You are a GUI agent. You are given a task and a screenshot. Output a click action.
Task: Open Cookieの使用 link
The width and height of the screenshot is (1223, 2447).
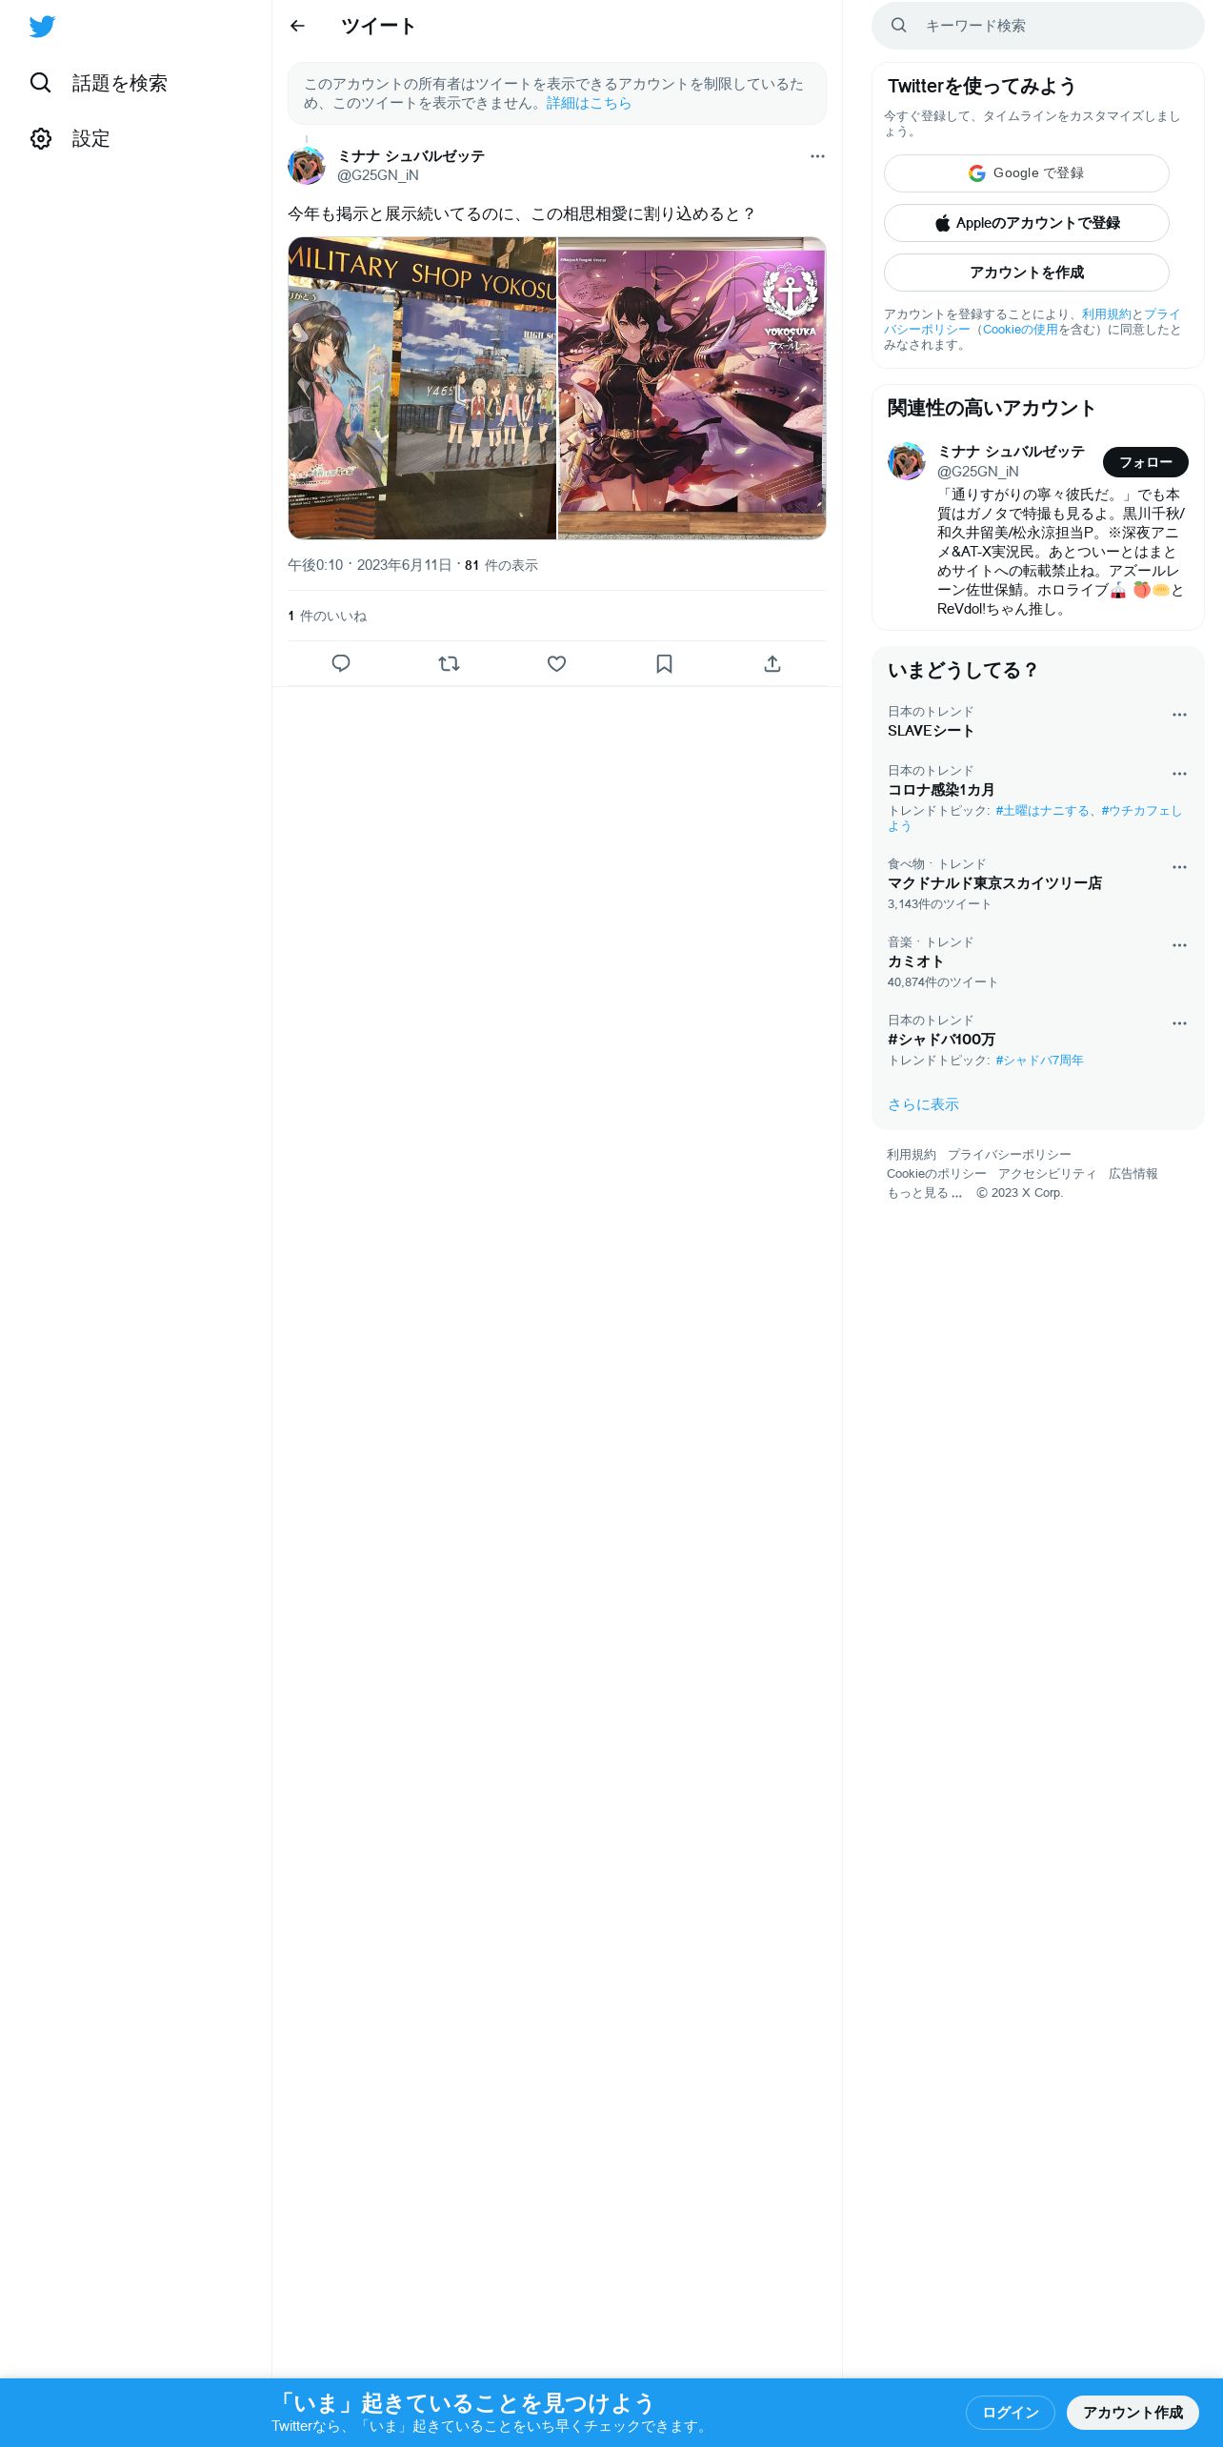[x=1020, y=330]
